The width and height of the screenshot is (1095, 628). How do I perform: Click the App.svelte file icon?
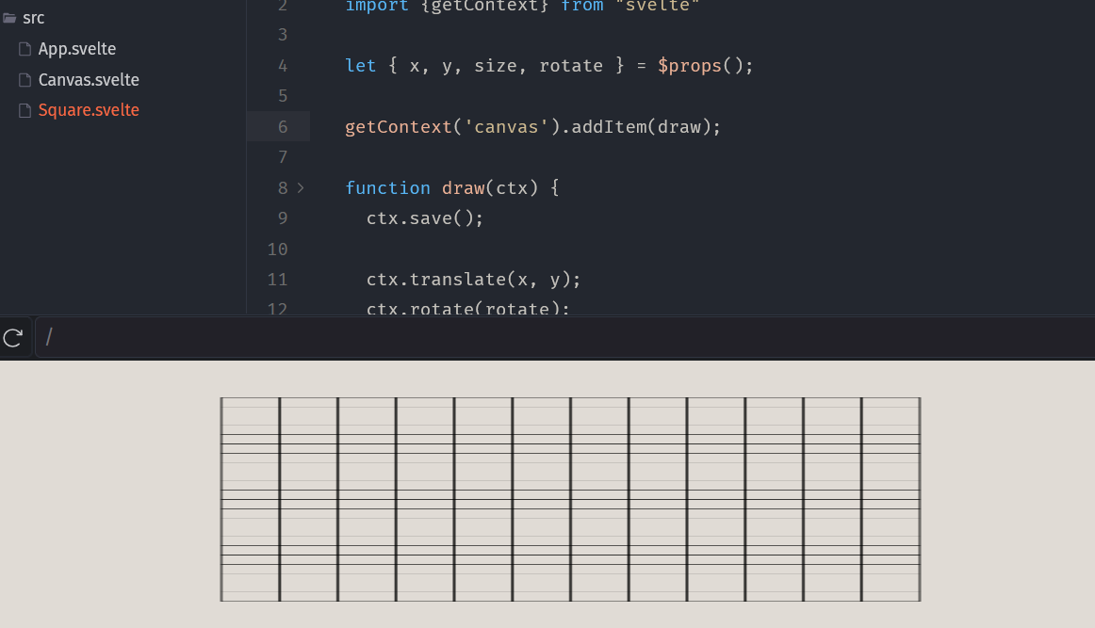[x=25, y=49]
